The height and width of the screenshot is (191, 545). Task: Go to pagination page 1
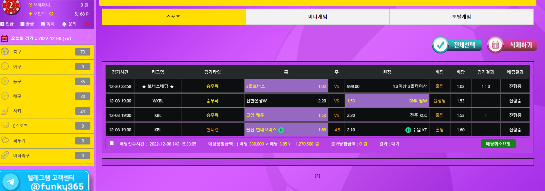pos(317,176)
